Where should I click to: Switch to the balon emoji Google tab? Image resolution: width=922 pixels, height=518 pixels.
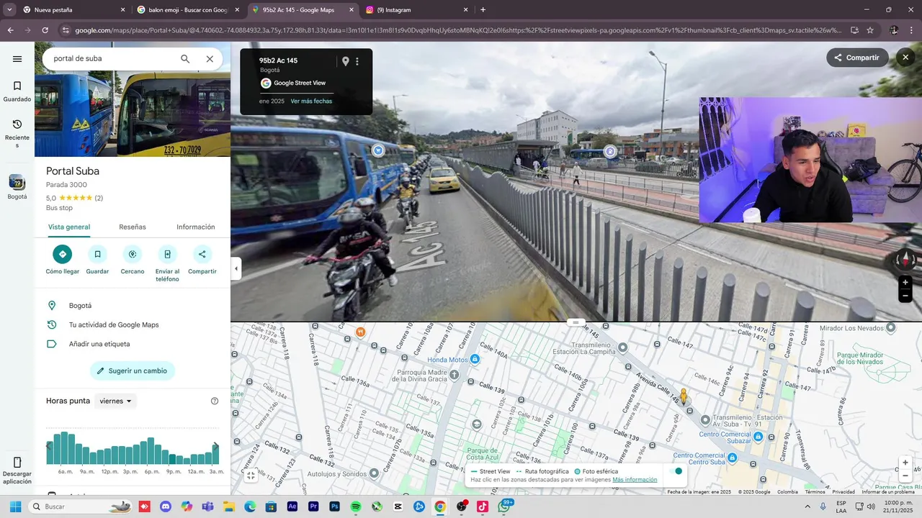187,10
